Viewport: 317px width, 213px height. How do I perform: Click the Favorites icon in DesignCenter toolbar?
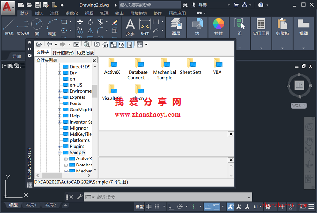click(97, 44)
